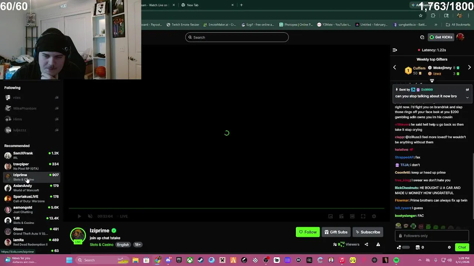
Task: Play the video stream
Action: 79,216
